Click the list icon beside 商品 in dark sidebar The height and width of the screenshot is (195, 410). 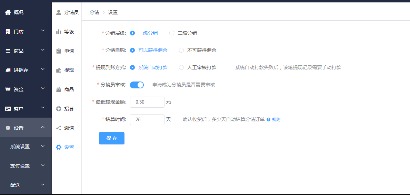[8, 51]
